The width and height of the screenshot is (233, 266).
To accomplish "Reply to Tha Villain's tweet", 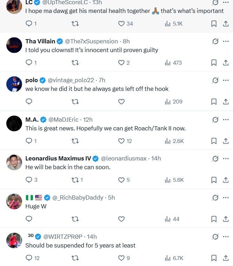I will (x=29, y=63).
